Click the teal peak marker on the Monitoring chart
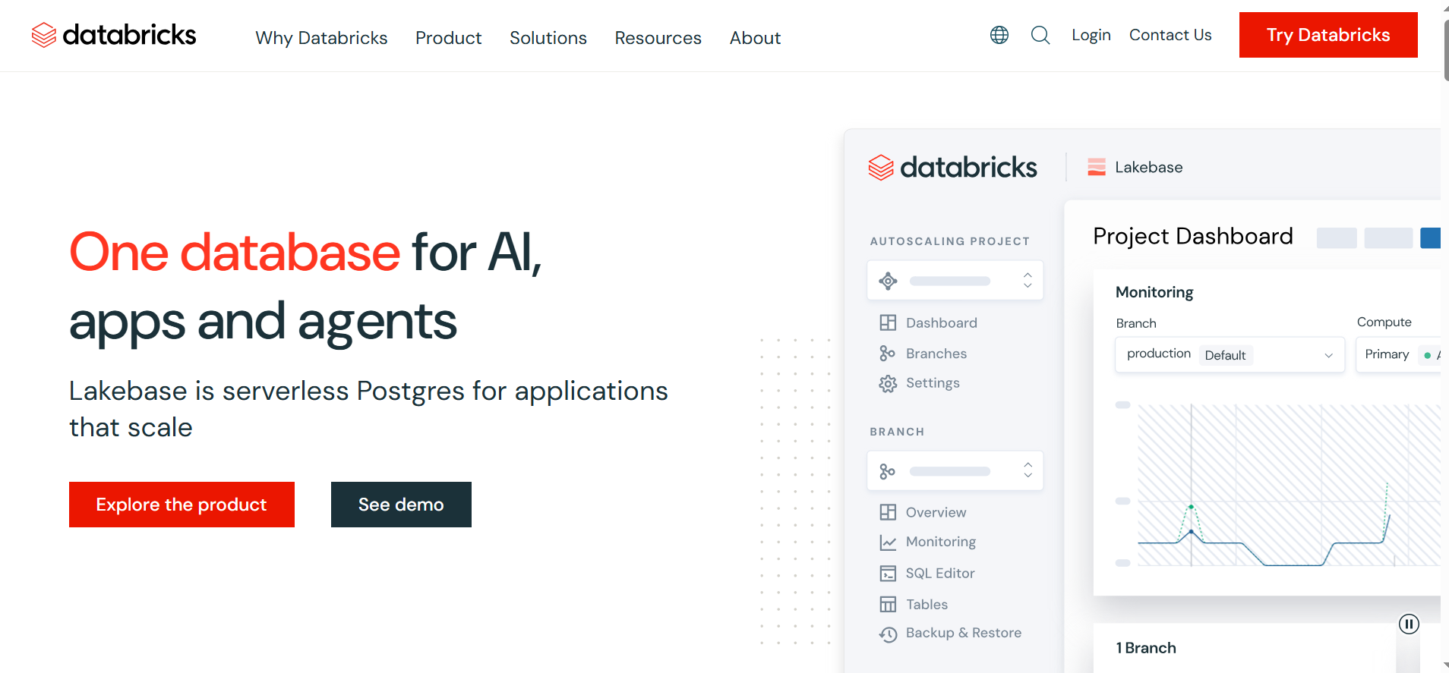The height and width of the screenshot is (673, 1449). pos(1191,507)
